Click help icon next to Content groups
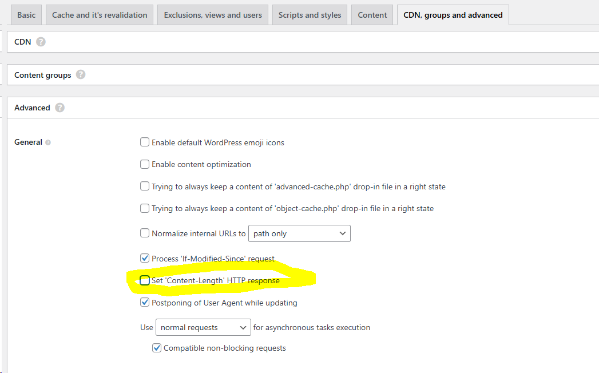The height and width of the screenshot is (373, 599). pyautogui.click(x=81, y=75)
